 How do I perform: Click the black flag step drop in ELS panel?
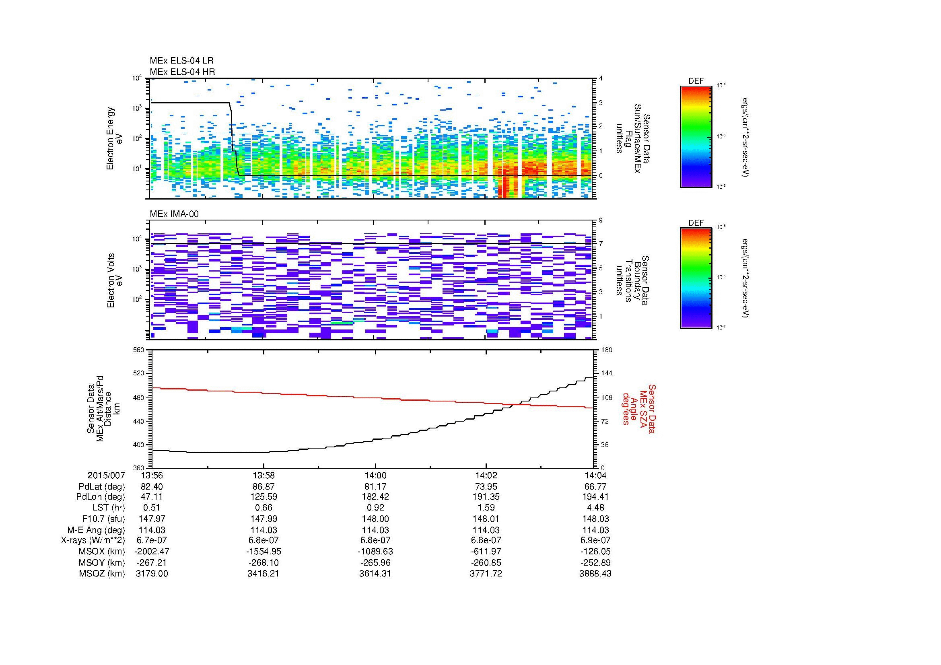pyautogui.click(x=234, y=139)
